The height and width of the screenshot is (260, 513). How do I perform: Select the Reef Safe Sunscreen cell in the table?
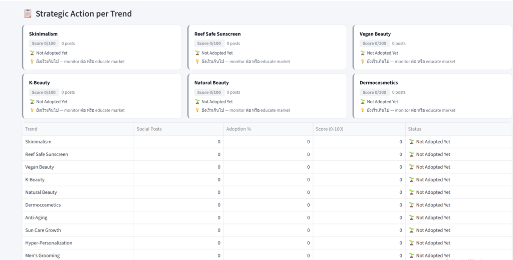47,154
